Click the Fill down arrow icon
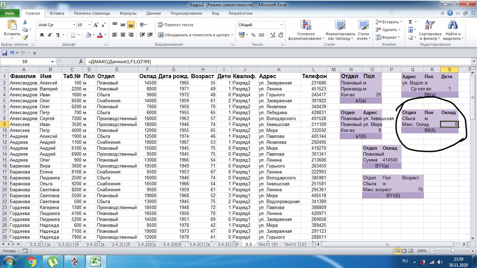 pyautogui.click(x=410, y=30)
